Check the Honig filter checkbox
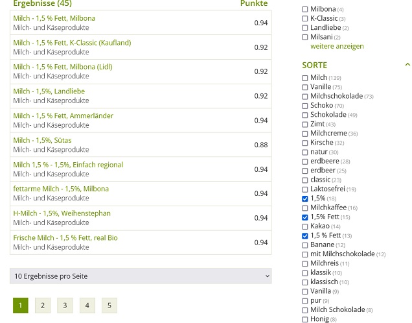Screen dimensions: 412x323 (305, 319)
